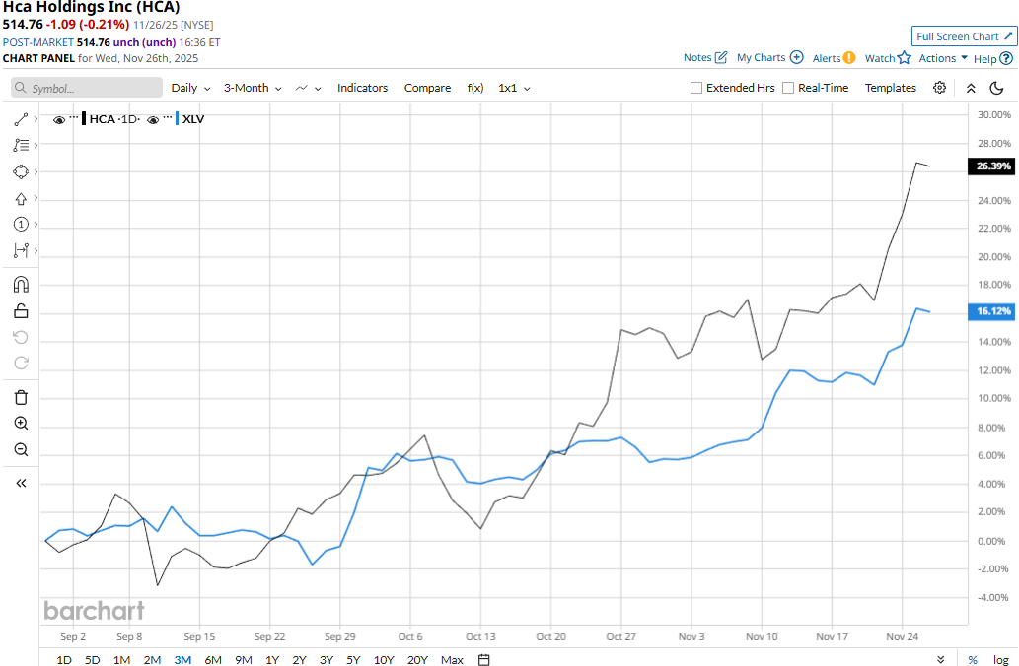Toggle log scale mode
Image resolution: width=1019 pixels, height=666 pixels.
(1001, 659)
